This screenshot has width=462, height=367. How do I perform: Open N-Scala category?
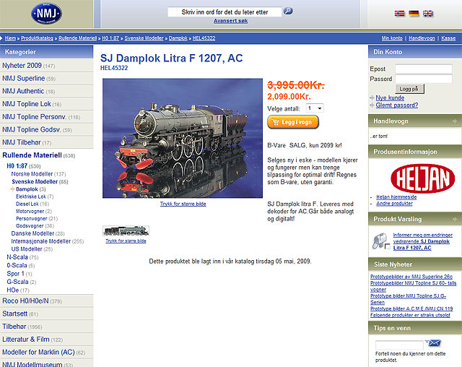pos(17,257)
